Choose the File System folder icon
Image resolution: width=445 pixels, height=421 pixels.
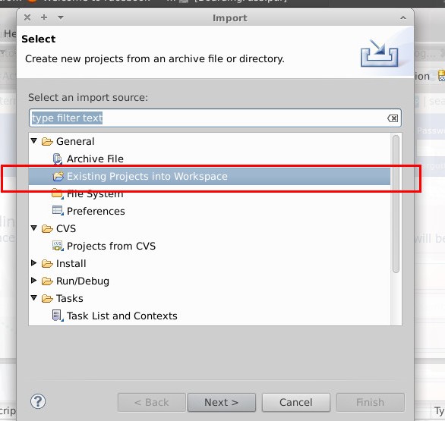pyautogui.click(x=57, y=193)
